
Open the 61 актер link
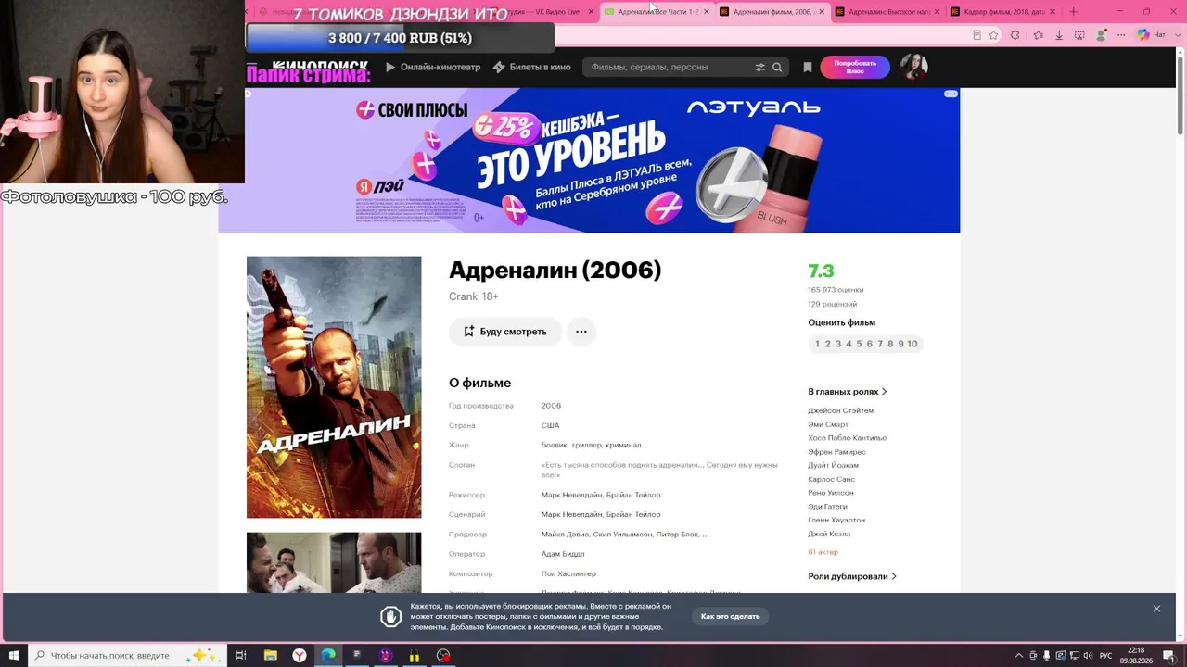(823, 552)
